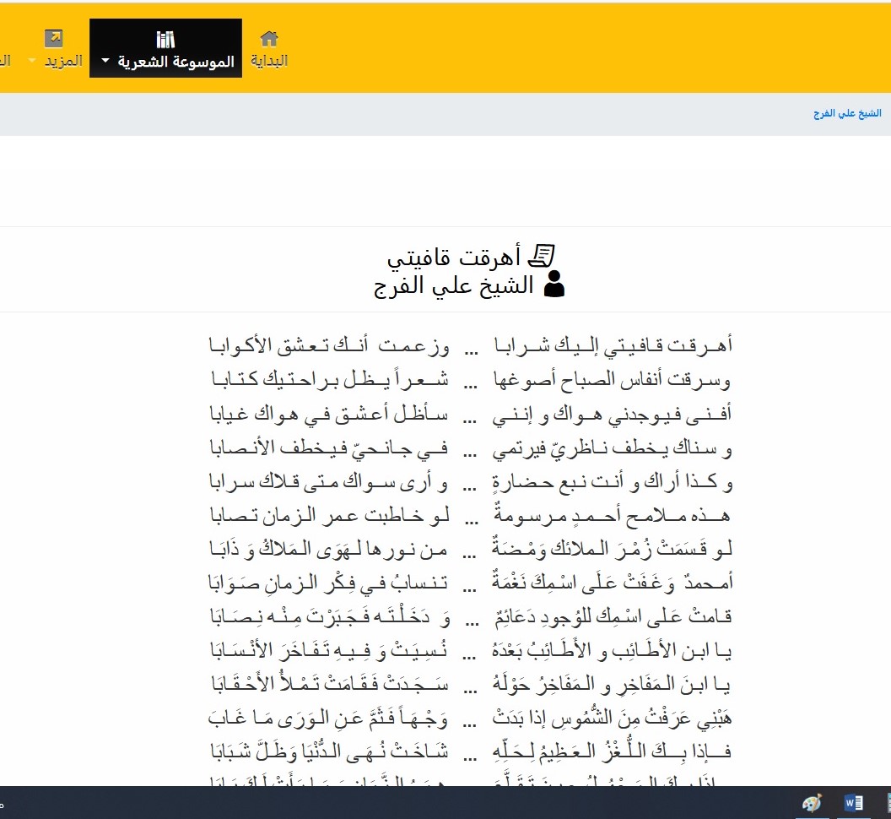Click the half-line من نورها لهوى الملاك و ذابا
The image size is (891, 819).
click(x=328, y=548)
